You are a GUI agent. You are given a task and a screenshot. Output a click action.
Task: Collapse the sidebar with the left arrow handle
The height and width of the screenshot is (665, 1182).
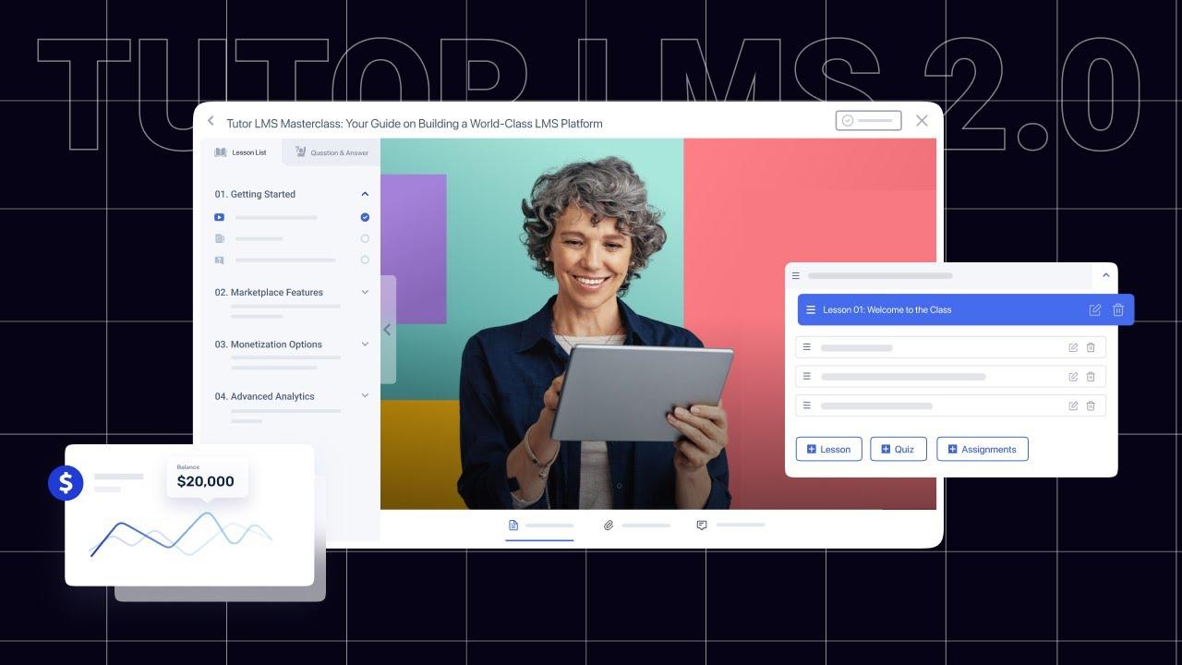click(x=388, y=330)
